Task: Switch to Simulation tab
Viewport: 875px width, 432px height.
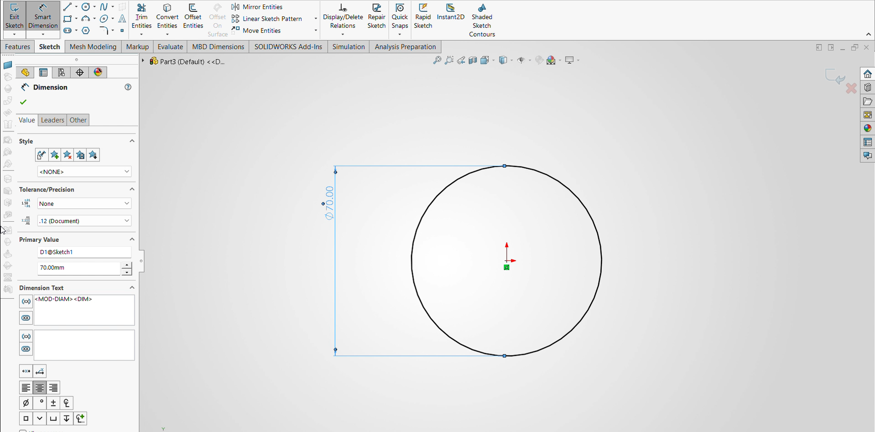Action: point(349,47)
